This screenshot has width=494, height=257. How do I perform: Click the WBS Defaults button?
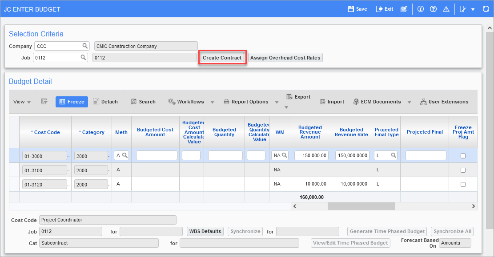[x=205, y=231]
